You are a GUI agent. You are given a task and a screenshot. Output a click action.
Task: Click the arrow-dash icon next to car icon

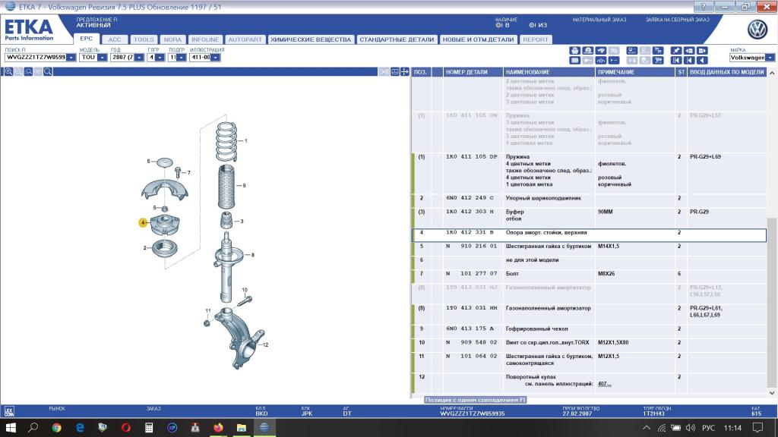point(614,61)
